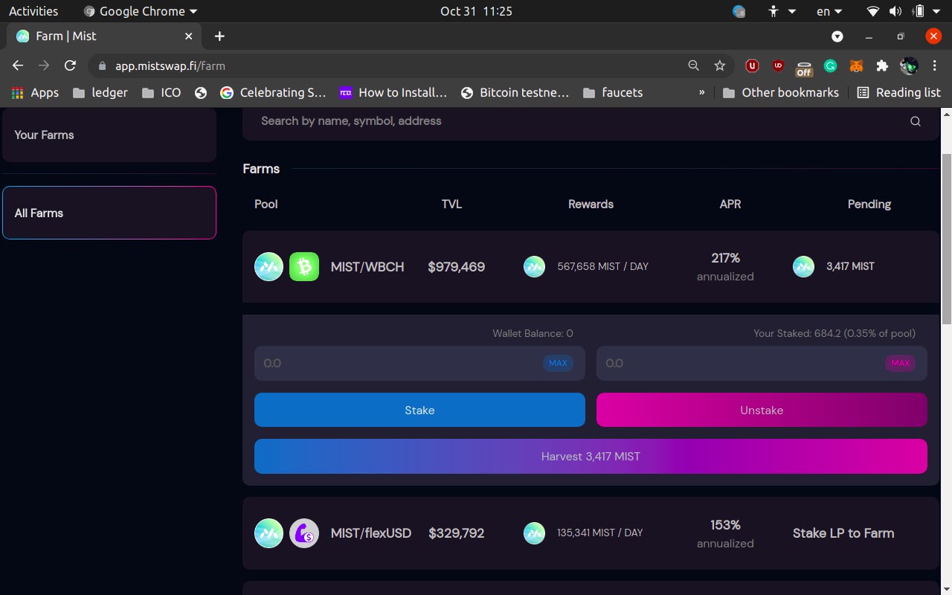This screenshot has width=952, height=595.
Task: Click the green WBCH token logo
Action: pyautogui.click(x=304, y=266)
